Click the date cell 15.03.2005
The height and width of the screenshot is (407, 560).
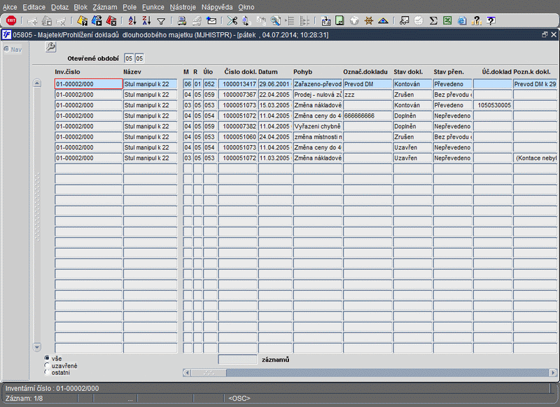tap(275, 105)
